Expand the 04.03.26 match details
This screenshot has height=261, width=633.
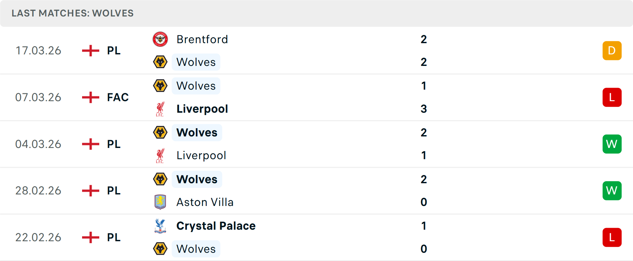[x=316, y=144]
